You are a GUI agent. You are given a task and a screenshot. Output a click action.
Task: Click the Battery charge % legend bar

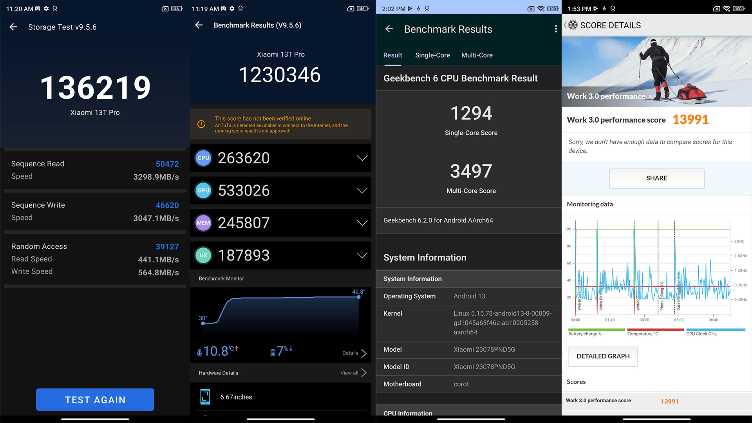(597, 330)
